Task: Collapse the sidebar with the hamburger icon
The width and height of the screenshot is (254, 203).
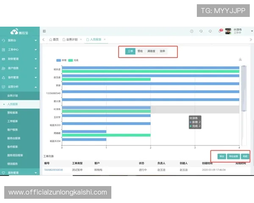Action: (x=44, y=31)
